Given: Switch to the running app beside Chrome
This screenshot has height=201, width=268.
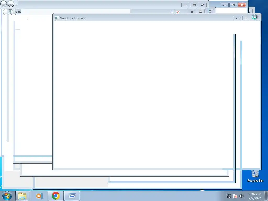Looking at the screenshot, I should point(72,196).
